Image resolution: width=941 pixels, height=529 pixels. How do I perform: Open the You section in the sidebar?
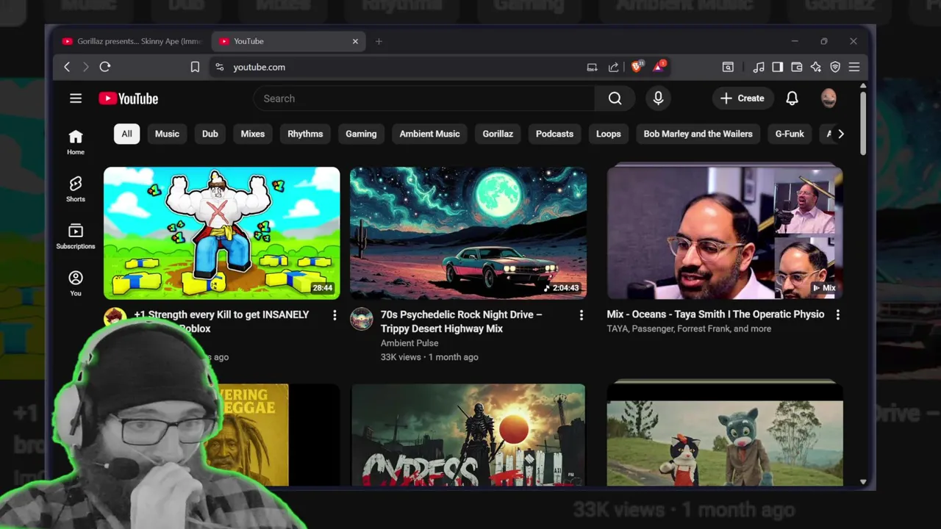(x=76, y=284)
